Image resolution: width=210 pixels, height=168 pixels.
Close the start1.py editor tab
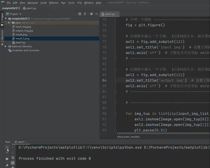click(x=117, y=14)
